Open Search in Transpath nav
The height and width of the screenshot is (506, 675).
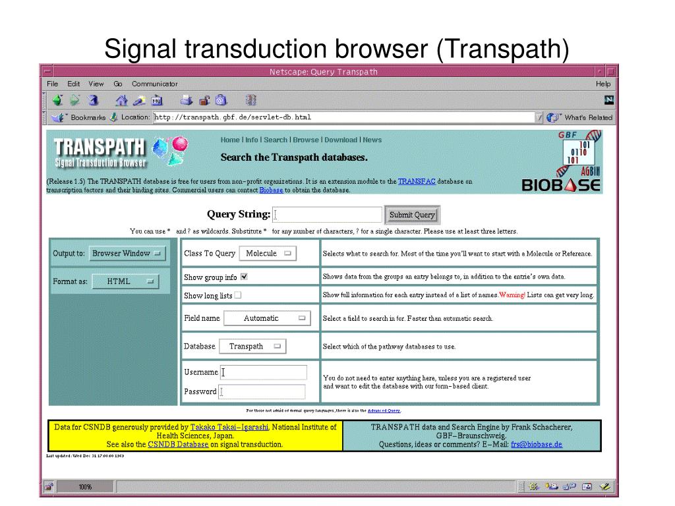pos(276,140)
